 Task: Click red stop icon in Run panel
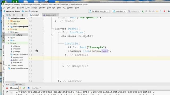(x=7, y=88)
